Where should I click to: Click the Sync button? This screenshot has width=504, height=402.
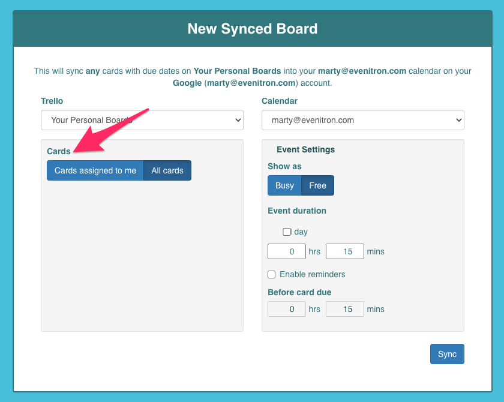click(x=447, y=354)
